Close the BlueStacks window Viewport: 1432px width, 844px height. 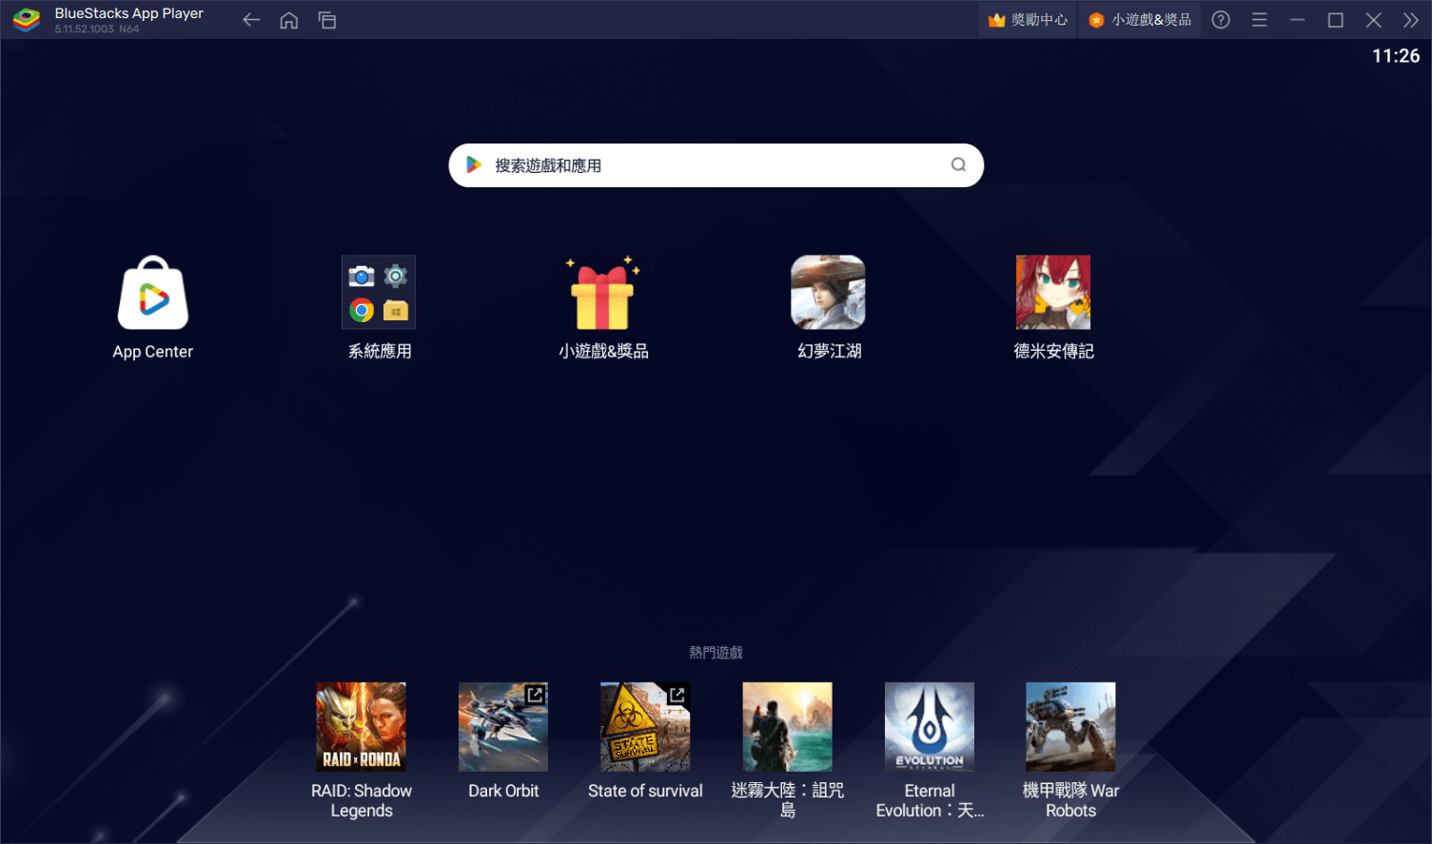tap(1373, 20)
